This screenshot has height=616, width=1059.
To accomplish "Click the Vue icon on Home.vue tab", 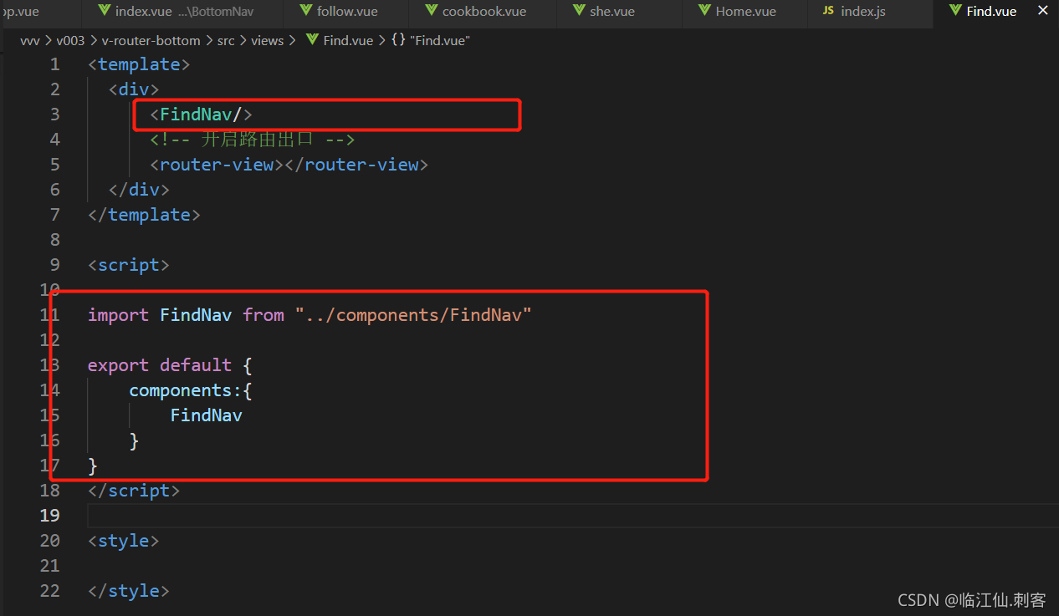I will [x=704, y=11].
